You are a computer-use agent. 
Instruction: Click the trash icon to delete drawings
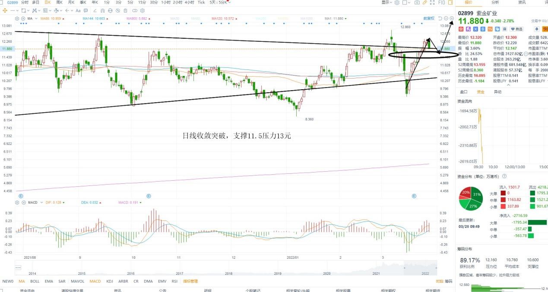(x=125, y=10)
